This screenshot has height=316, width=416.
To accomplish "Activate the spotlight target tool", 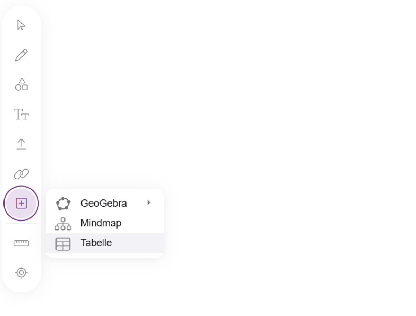I will click(x=21, y=273).
